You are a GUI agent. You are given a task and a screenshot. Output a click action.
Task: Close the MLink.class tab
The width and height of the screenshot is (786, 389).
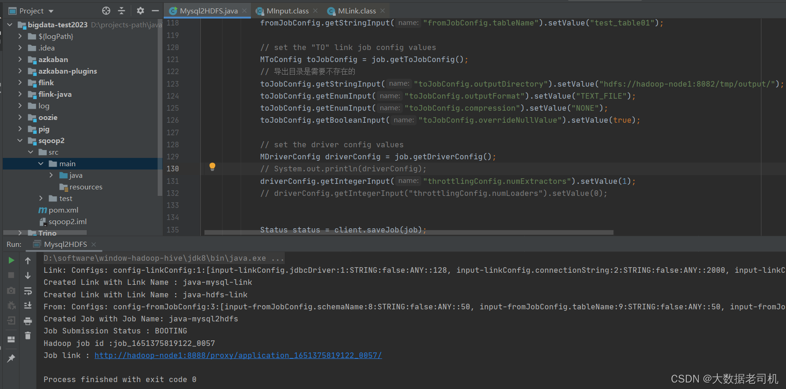[383, 11]
